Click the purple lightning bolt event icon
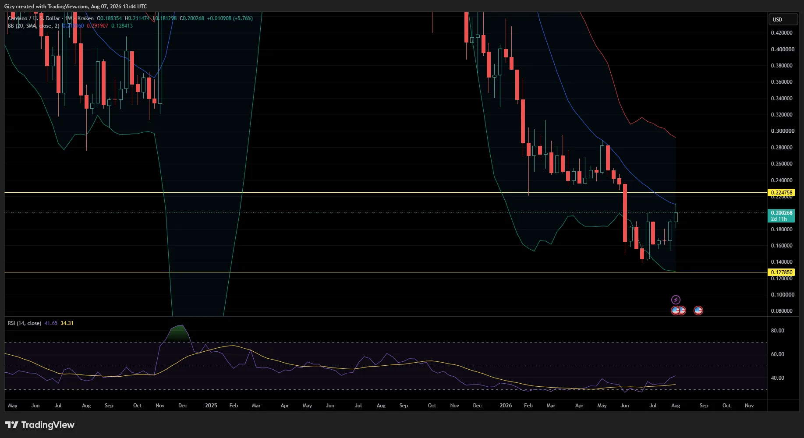The height and width of the screenshot is (438, 804). (x=676, y=300)
